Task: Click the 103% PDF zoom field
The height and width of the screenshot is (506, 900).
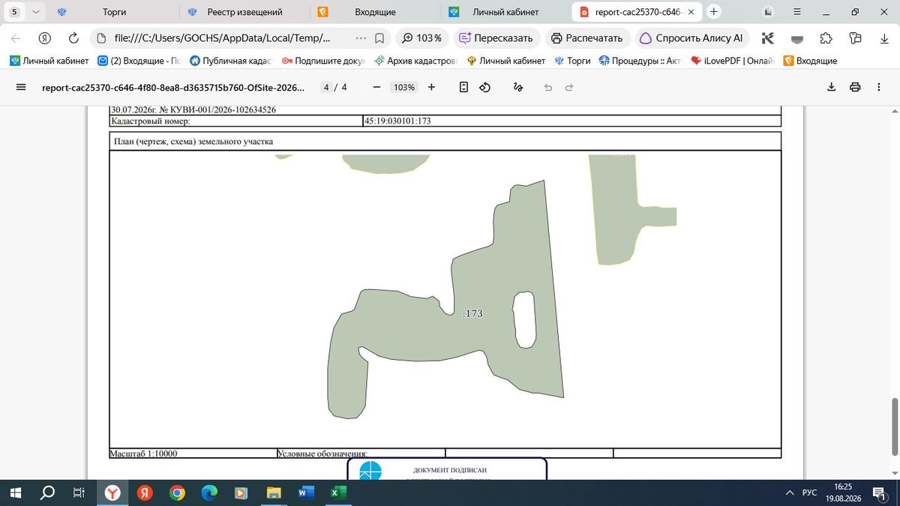Action: point(404,87)
